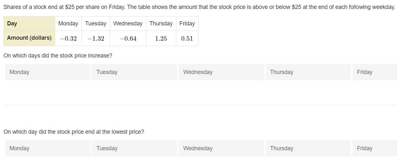Viewport: 397px width, 161px height.
Task: Click the Monday column header in table
Action: [68, 23]
